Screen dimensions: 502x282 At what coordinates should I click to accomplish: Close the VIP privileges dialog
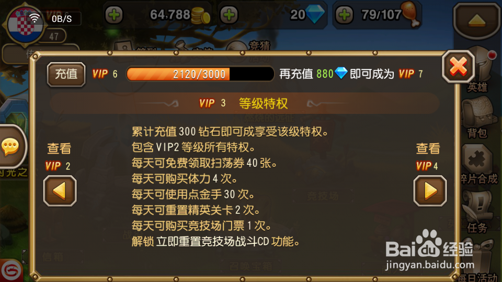pyautogui.click(x=458, y=67)
